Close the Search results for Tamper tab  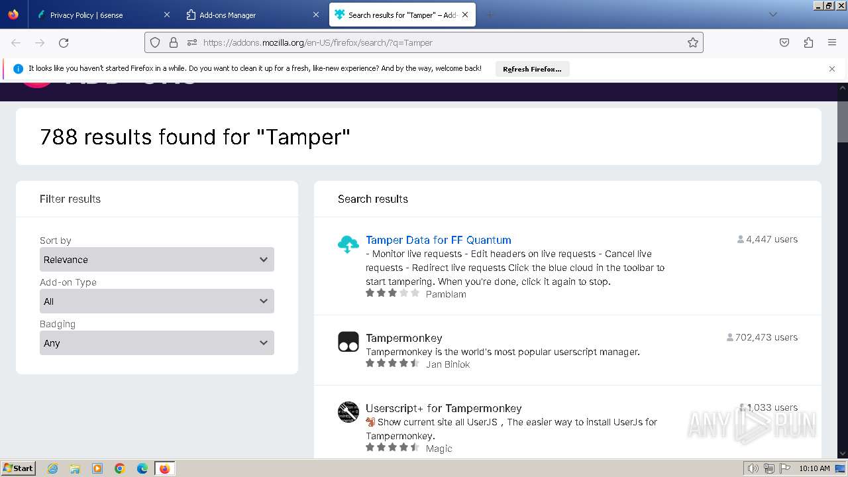click(465, 15)
